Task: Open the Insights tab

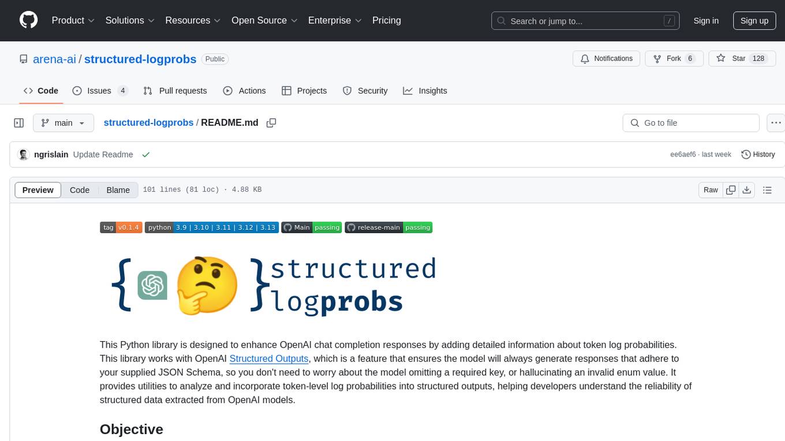Action: tap(425, 91)
